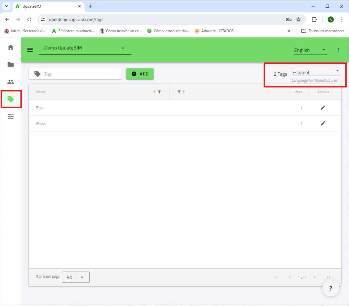Open the folder section in sidebar
349x306 pixels.
pyautogui.click(x=11, y=65)
